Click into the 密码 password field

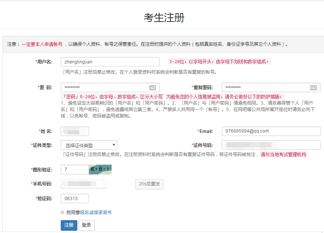(106, 88)
